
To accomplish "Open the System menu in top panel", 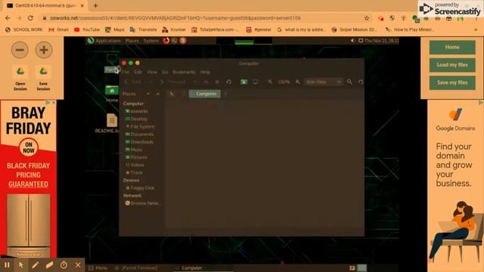I will 151,41.
